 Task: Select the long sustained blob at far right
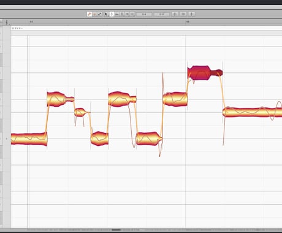(x=253, y=112)
